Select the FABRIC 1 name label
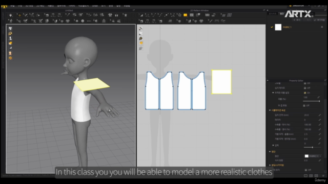This screenshot has height=184, width=328. [x=287, y=27]
